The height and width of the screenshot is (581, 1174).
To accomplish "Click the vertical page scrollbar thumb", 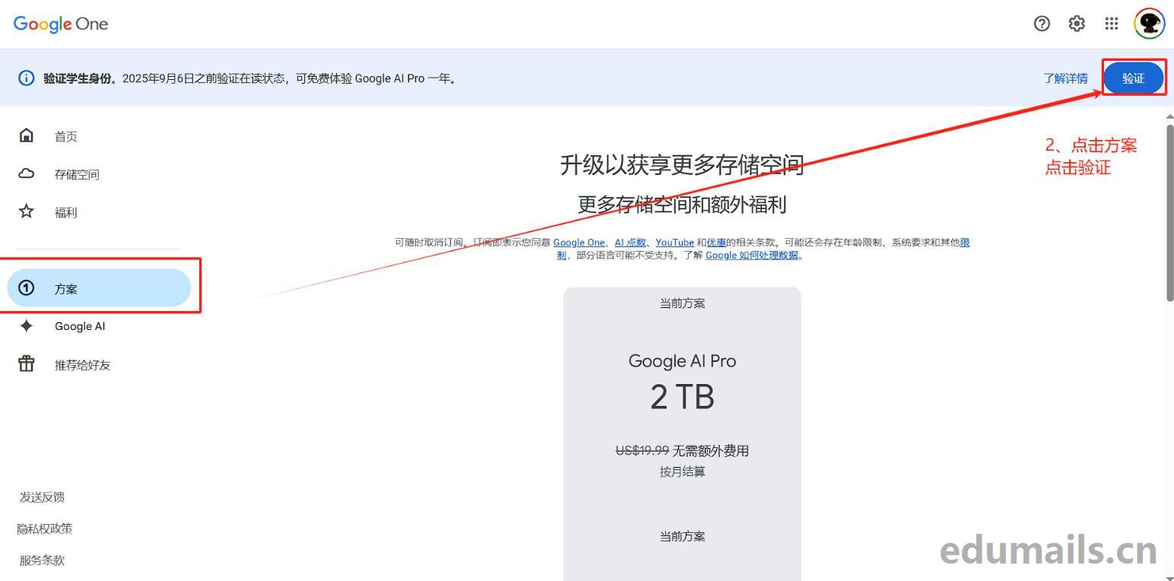I will coord(1169,213).
